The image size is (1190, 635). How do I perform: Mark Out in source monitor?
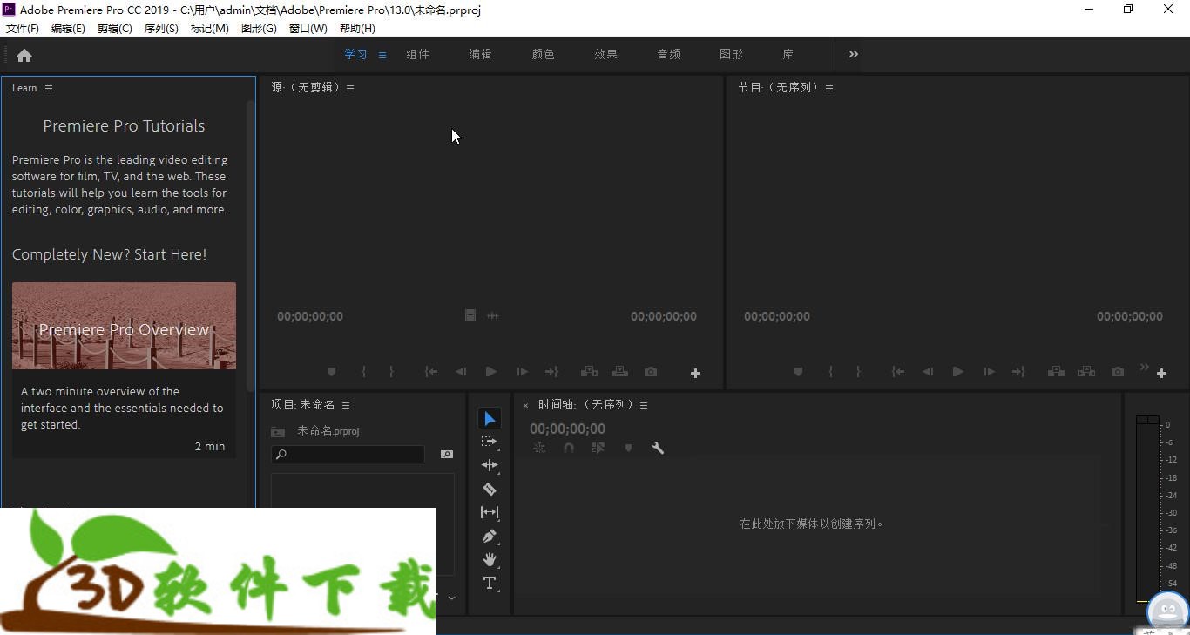tap(391, 372)
